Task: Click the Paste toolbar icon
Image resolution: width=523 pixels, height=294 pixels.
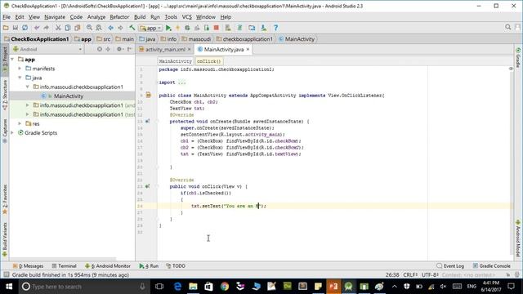Action: [78, 28]
